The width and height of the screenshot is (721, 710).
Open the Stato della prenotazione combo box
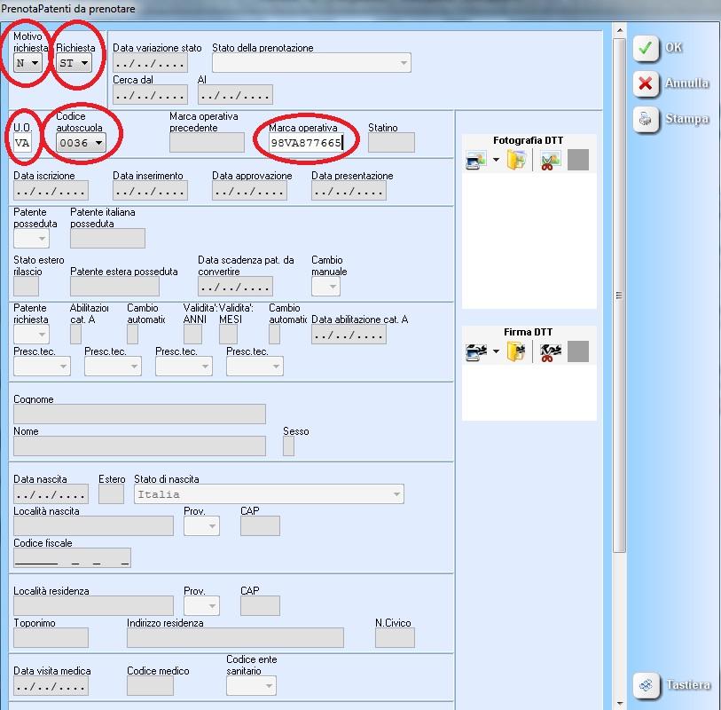click(x=311, y=63)
